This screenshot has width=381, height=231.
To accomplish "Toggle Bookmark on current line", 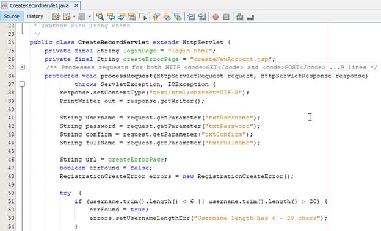I will (x=178, y=16).
